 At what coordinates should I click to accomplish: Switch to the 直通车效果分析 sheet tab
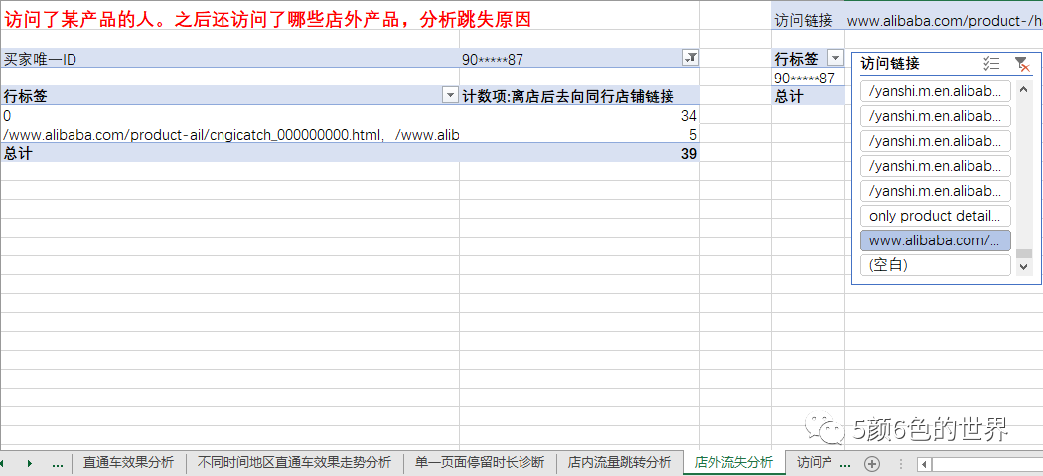pos(128,463)
